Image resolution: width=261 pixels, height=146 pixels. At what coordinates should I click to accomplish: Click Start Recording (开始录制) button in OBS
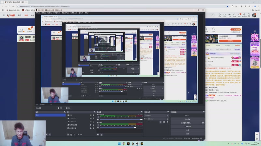click(187, 119)
